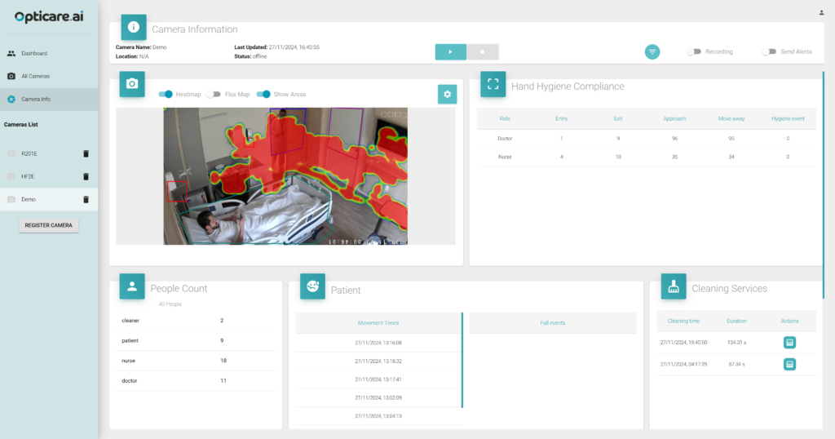Delete the R201E camera

tap(86, 153)
